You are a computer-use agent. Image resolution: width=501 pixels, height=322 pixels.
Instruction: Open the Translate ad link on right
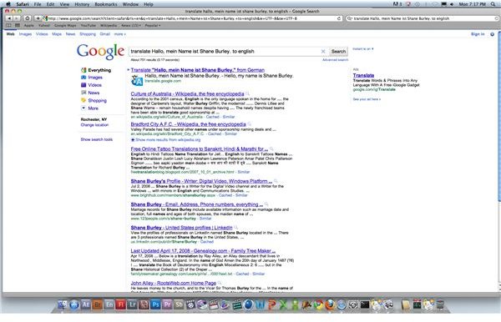click(x=363, y=75)
